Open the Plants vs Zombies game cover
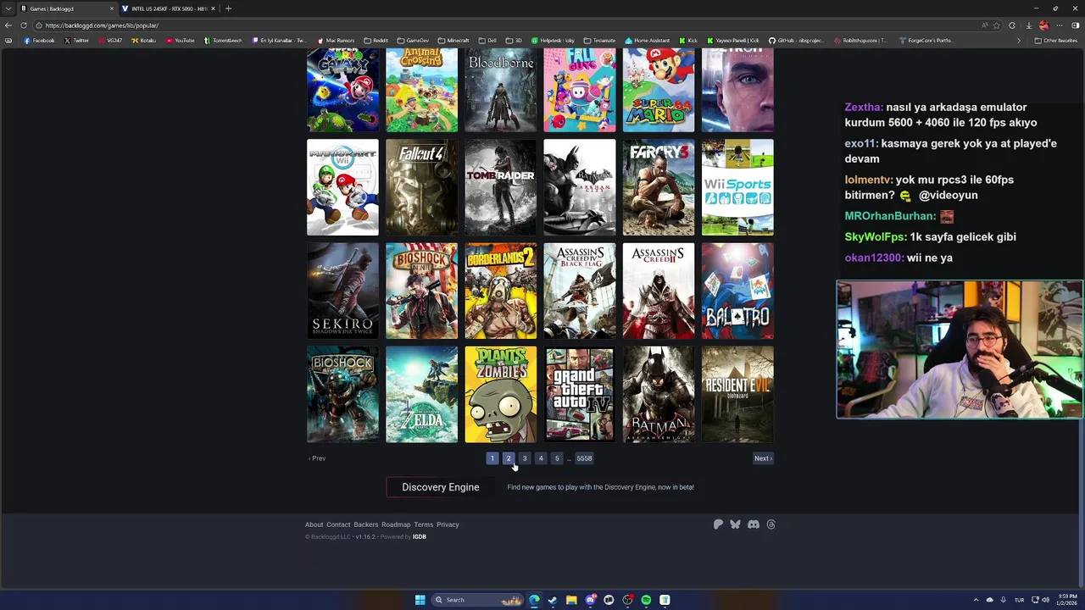1085x610 pixels. pos(500,395)
